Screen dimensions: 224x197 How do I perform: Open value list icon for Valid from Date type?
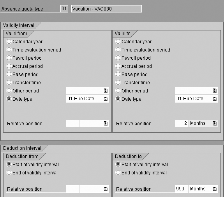(106, 99)
